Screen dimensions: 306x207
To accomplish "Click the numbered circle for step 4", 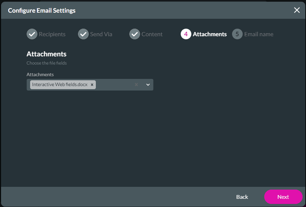I will (185, 34).
